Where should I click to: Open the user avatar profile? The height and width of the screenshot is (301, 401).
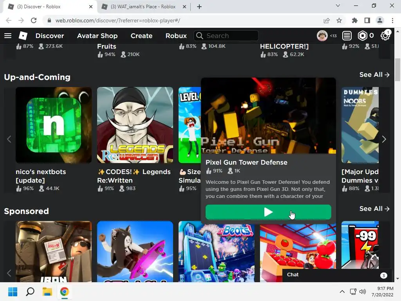(x=322, y=36)
